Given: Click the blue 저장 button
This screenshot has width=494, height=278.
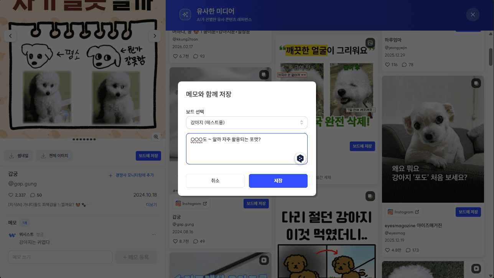Looking at the screenshot, I should click(278, 181).
